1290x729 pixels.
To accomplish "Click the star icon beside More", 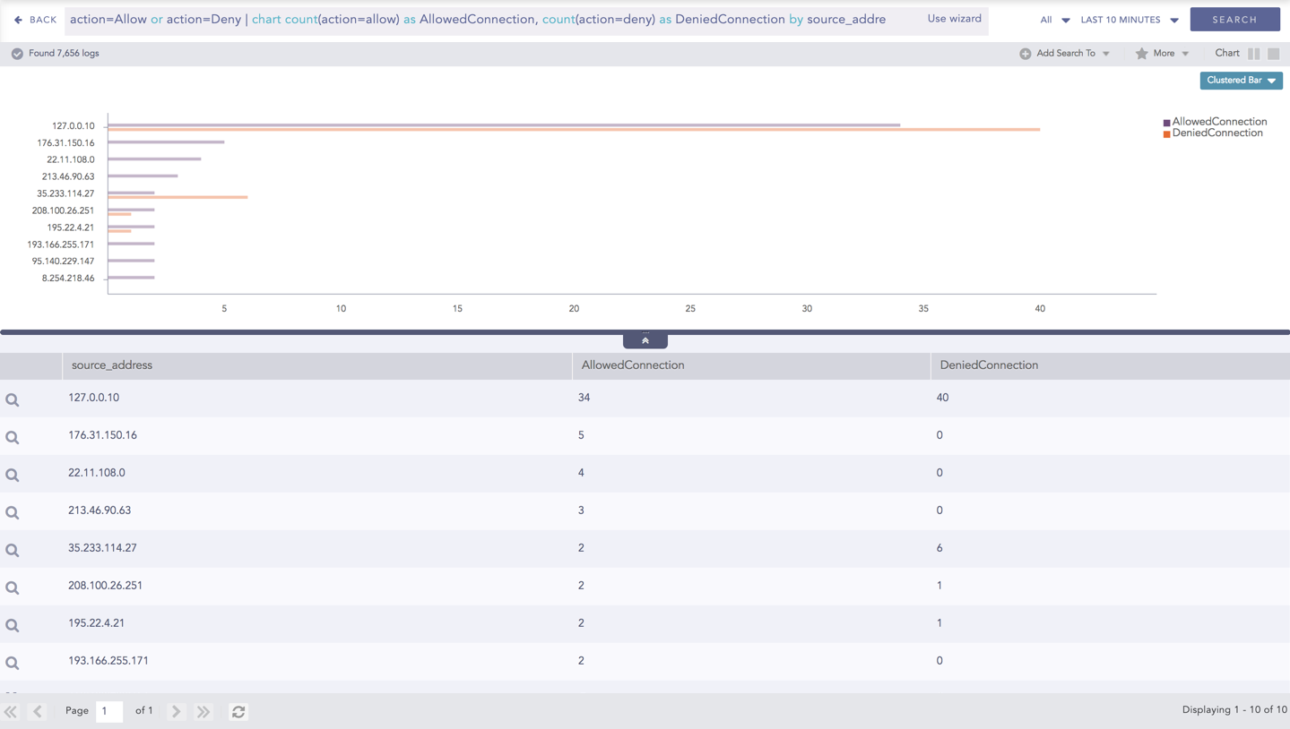I will [x=1141, y=54].
